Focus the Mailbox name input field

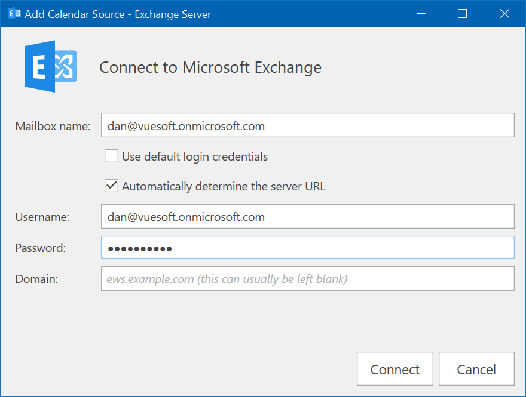(308, 125)
